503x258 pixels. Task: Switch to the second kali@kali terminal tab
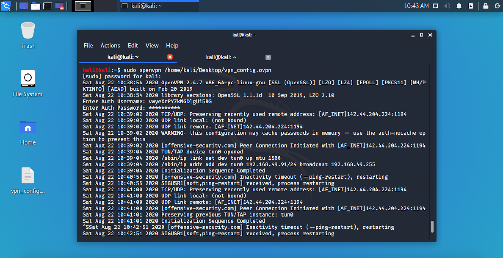[x=221, y=57]
